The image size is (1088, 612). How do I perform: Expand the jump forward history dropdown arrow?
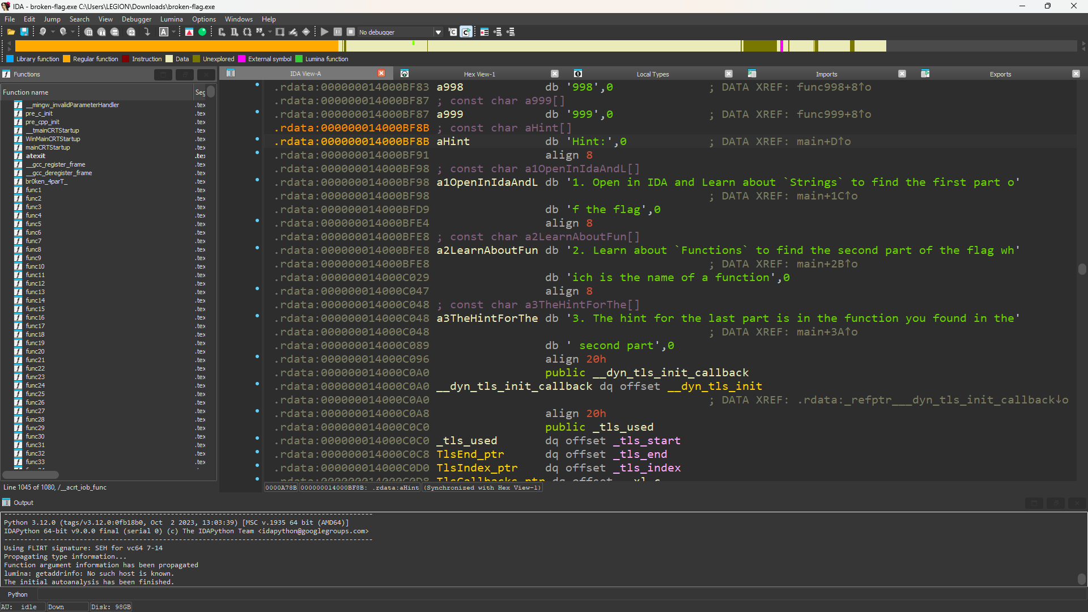(x=73, y=32)
